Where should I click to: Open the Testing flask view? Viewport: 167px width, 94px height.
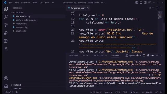pos(6,49)
